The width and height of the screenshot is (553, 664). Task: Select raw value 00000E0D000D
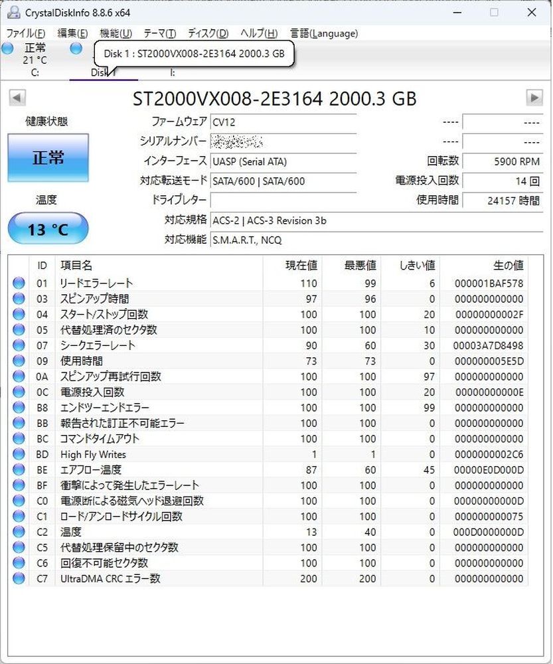(x=489, y=469)
